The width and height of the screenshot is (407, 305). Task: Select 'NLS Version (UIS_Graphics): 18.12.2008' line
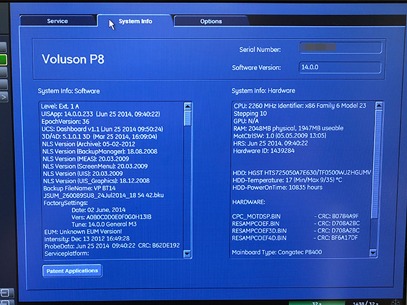coord(96,180)
